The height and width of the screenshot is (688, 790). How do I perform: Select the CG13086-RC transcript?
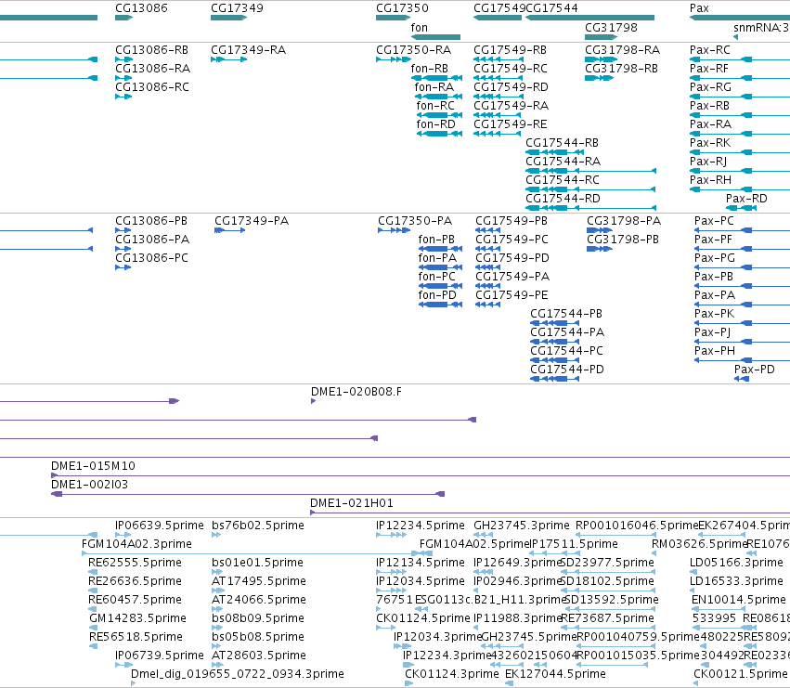click(x=123, y=97)
